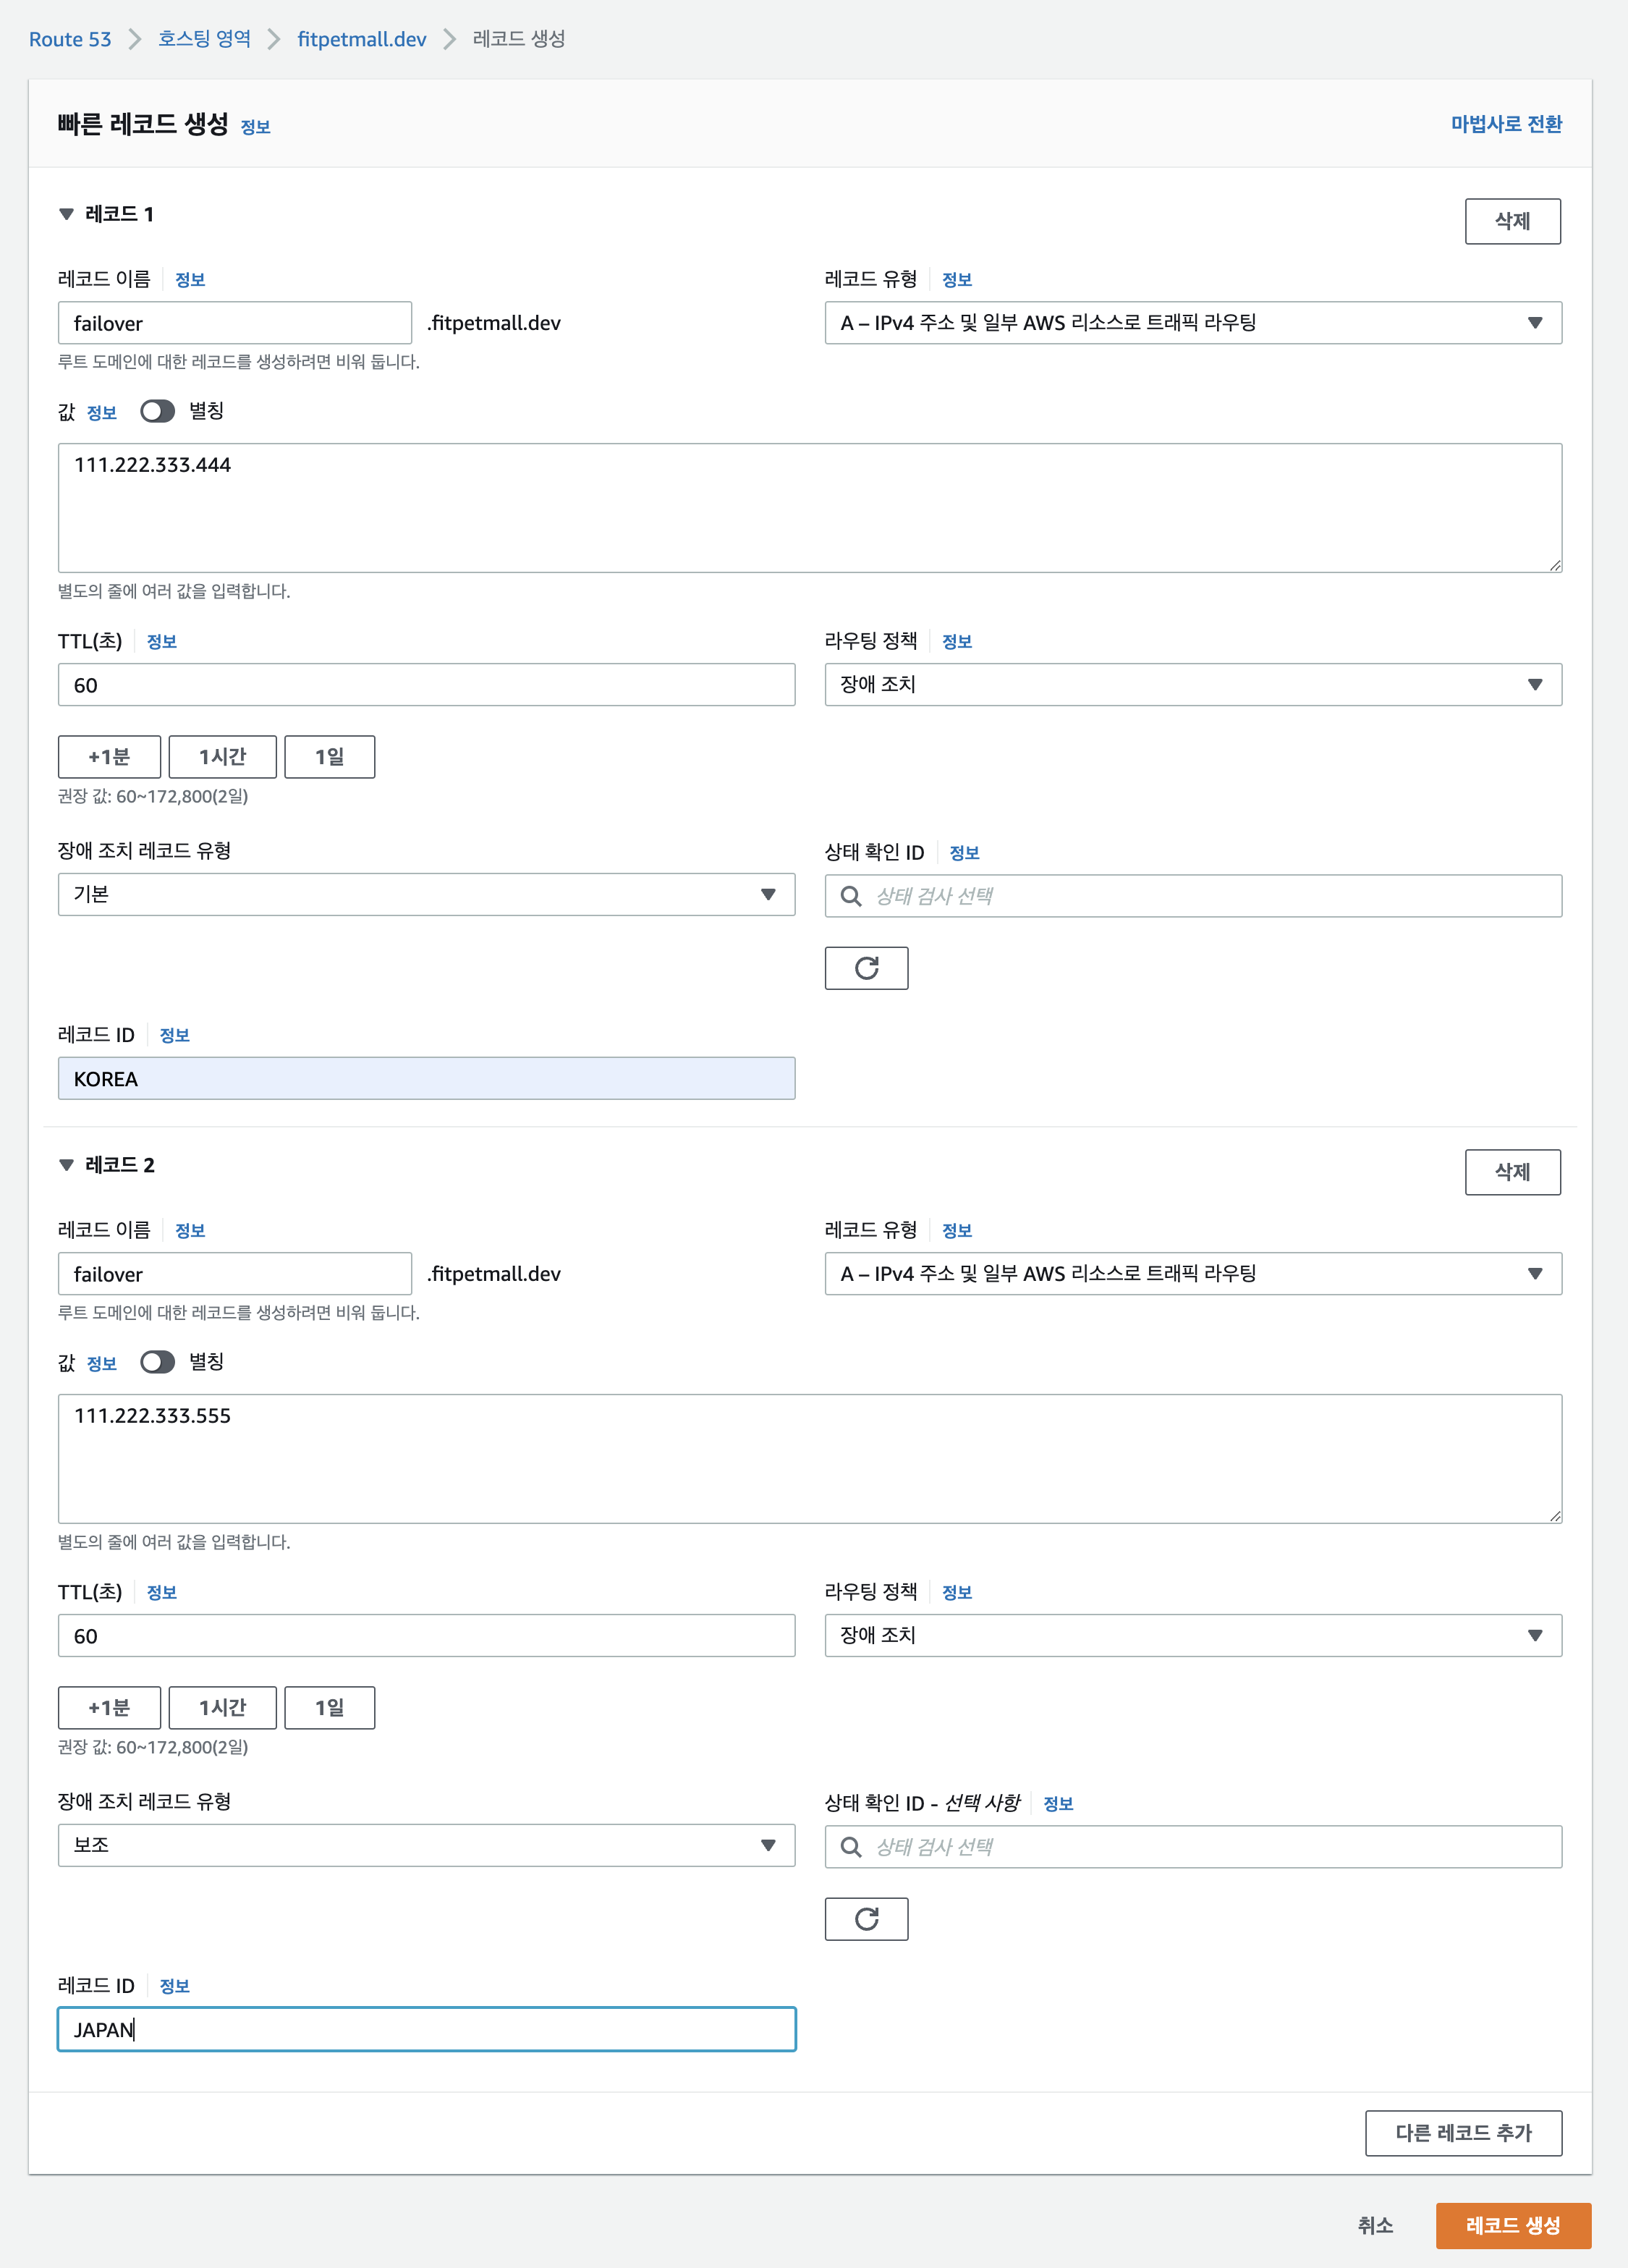This screenshot has width=1628, height=2268.
Task: Open 정보 link beside 상태 확인 ID - 선택 사항
Action: pyautogui.click(x=1058, y=1804)
